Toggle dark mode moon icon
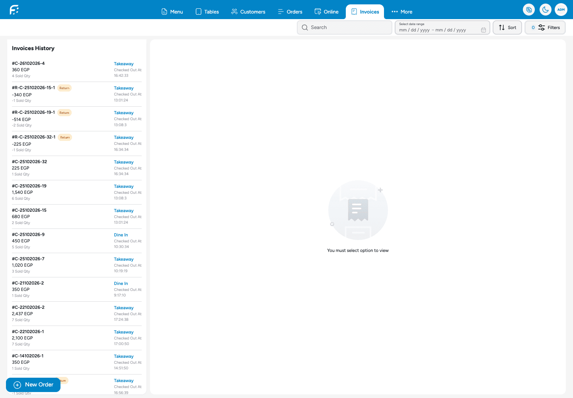The width and height of the screenshot is (573, 398). (x=545, y=10)
